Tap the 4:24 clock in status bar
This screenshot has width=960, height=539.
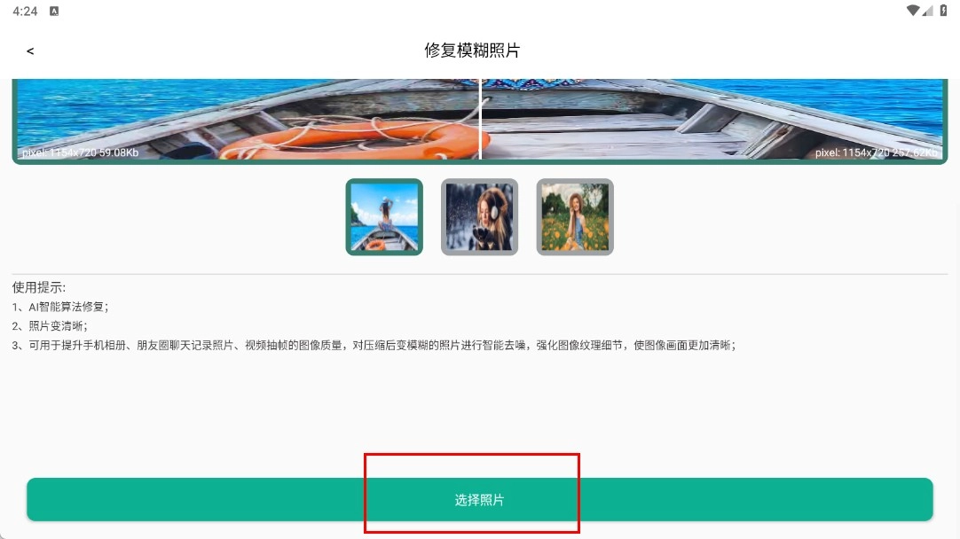point(25,11)
